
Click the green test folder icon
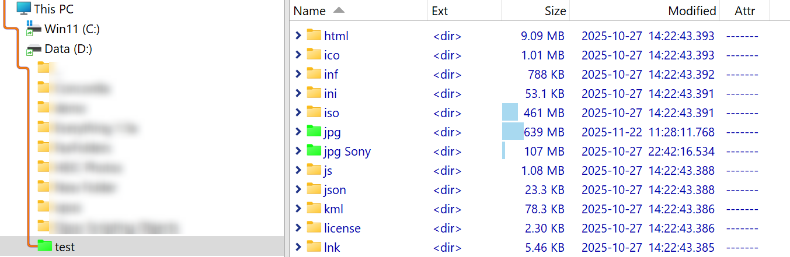point(45,247)
